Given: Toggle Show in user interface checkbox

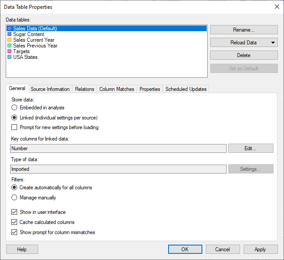Looking at the screenshot, I should 14,212.
